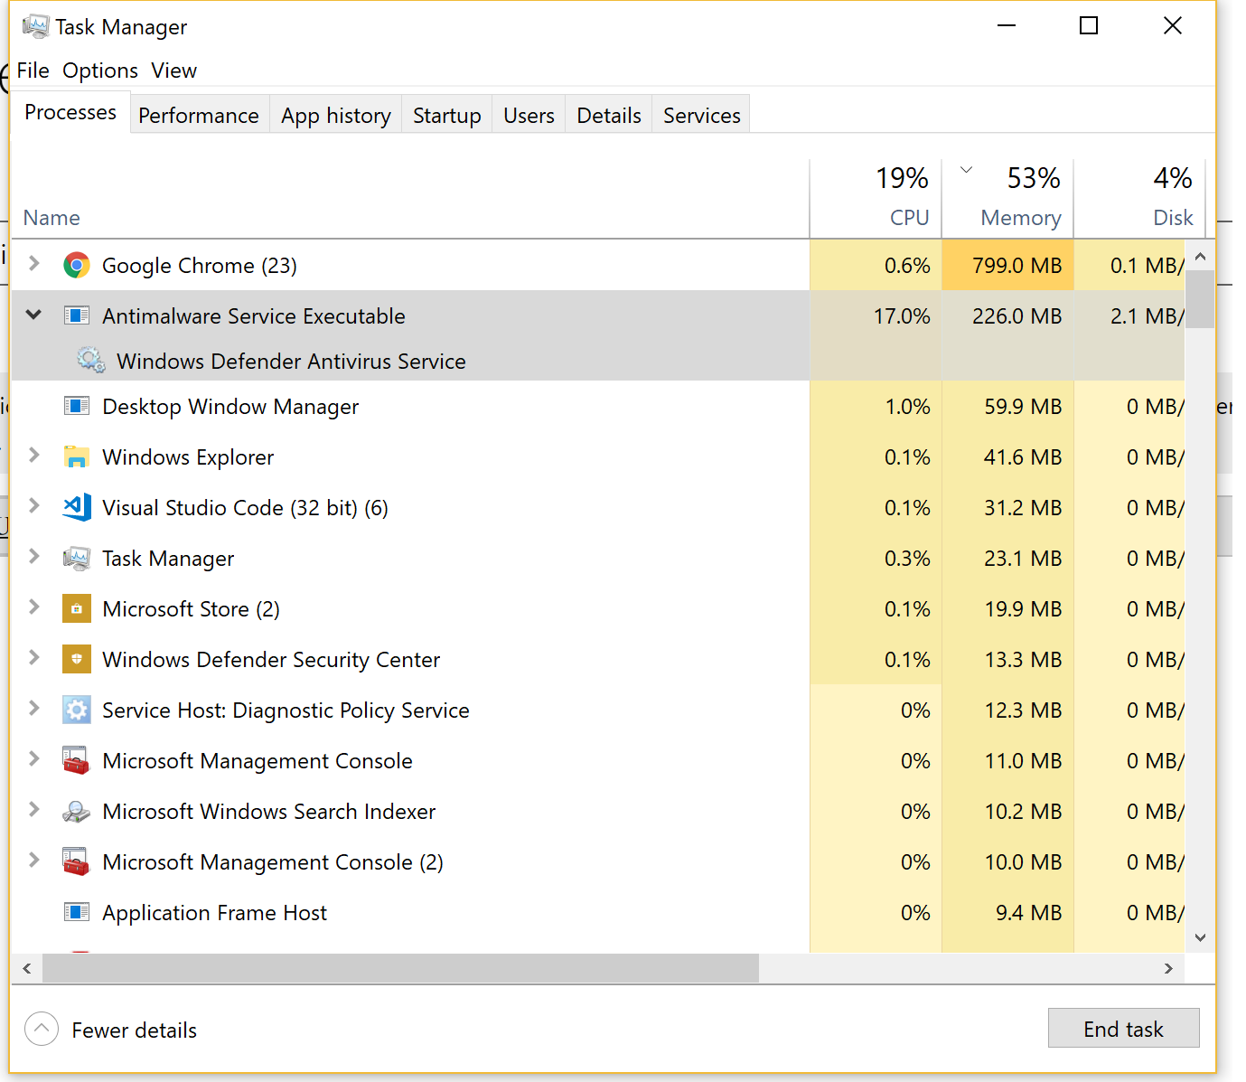The image size is (1246, 1082).
Task: Expand Windows Defender Security Center row
Action: (34, 657)
